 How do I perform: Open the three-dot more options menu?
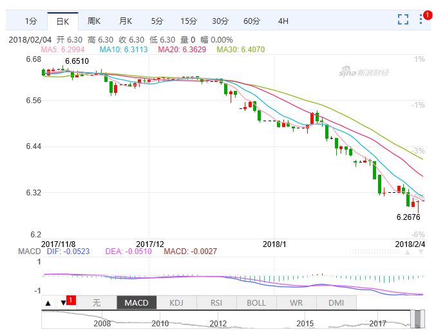pyautogui.click(x=423, y=19)
